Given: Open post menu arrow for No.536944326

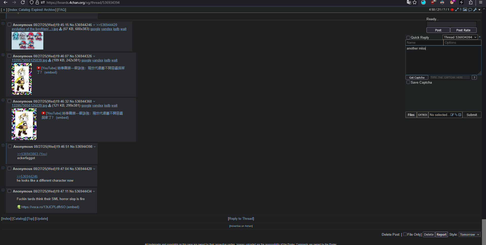Looking at the screenshot, I should (94, 56).
